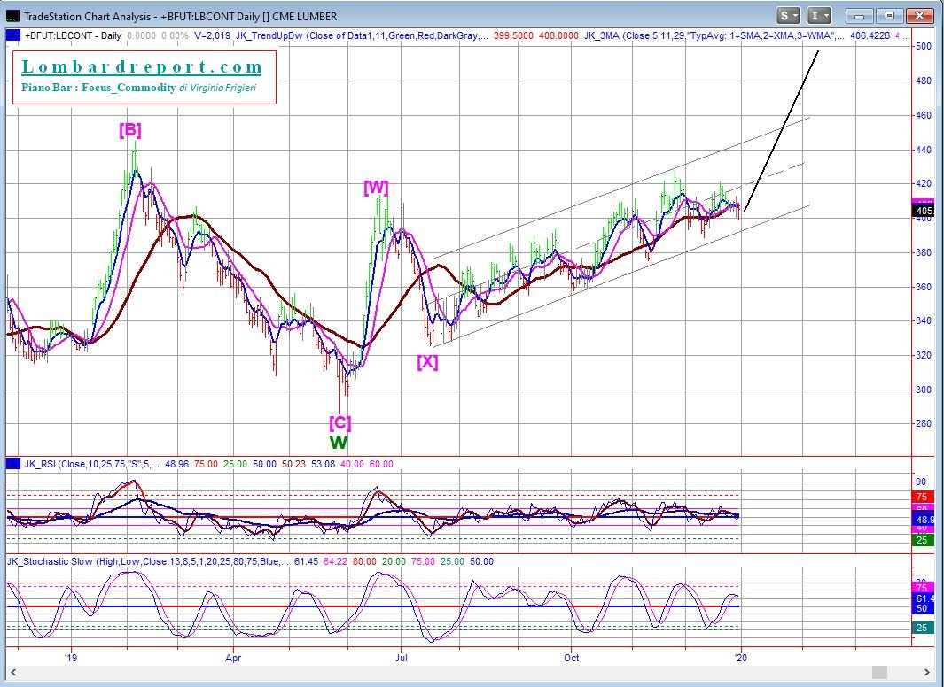944x687 pixels.
Task: Click the horizontal scrollbar left arrow
Action: 13,671
